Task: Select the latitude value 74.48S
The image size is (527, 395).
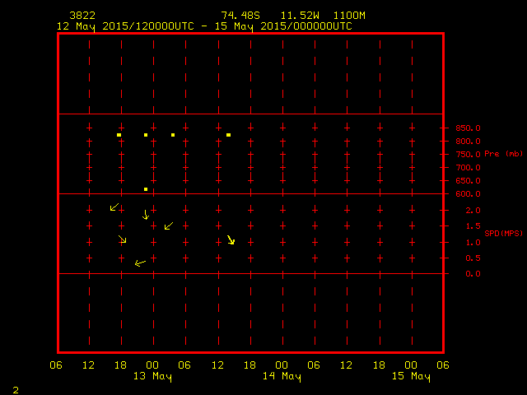Action: coord(240,16)
